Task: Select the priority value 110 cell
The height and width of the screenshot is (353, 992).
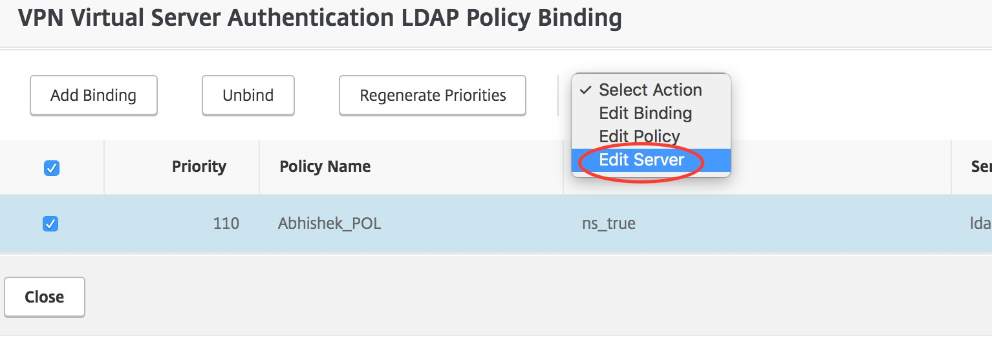Action: tap(226, 224)
